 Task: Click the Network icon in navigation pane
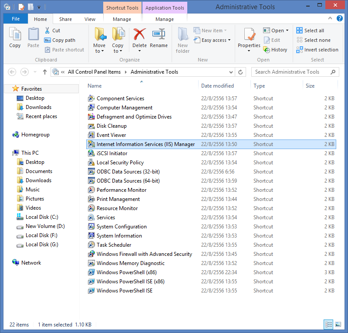point(16,262)
